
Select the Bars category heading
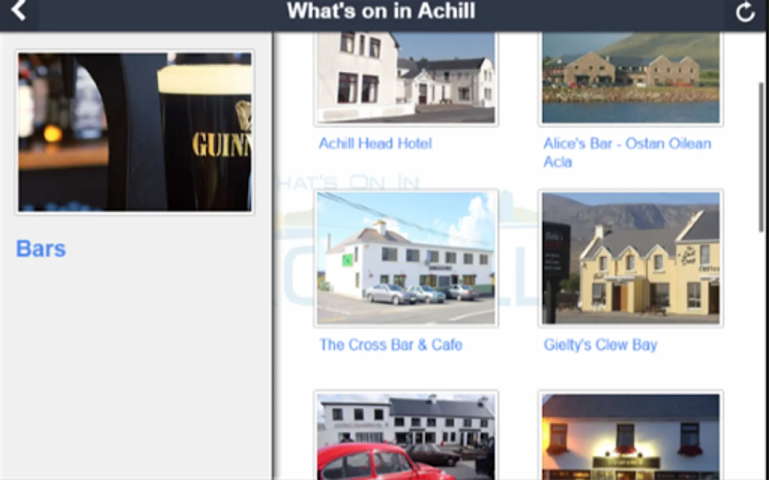click(41, 249)
